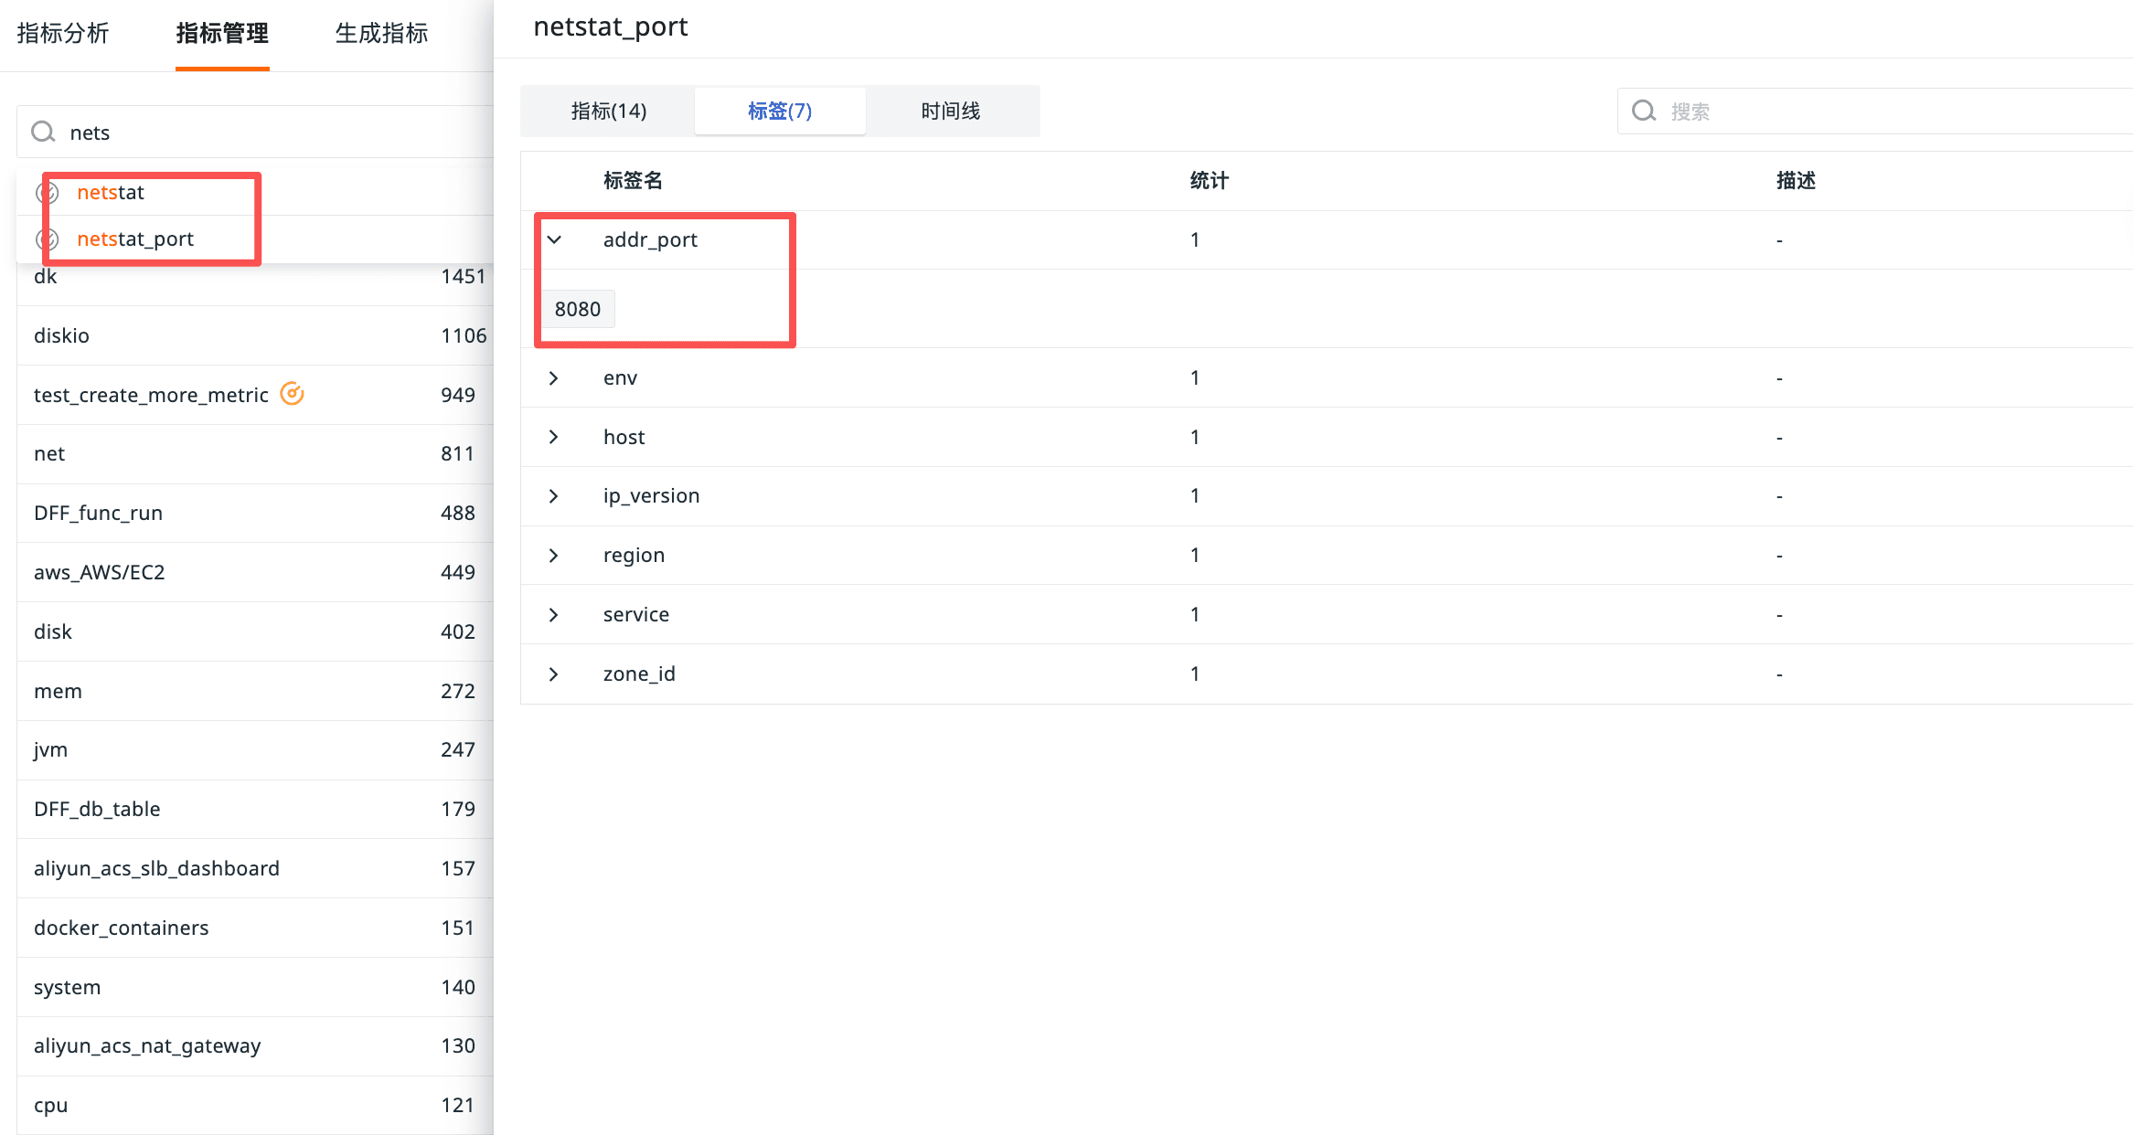Collapse the addr_port tag row

tap(554, 239)
